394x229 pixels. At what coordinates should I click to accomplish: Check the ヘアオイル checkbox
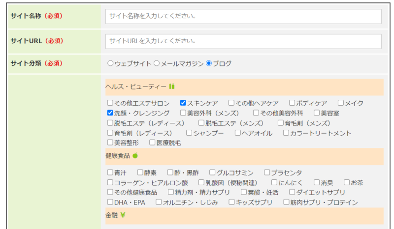pos(238,132)
